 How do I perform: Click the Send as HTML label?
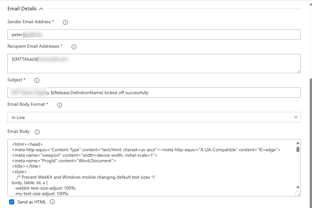[32, 202]
